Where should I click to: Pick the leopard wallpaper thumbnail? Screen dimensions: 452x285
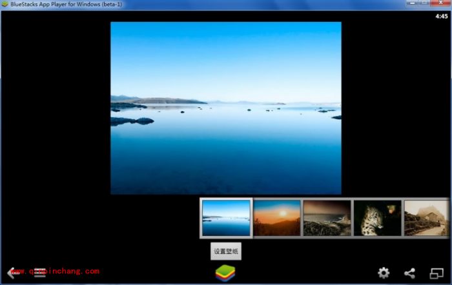coord(377,218)
